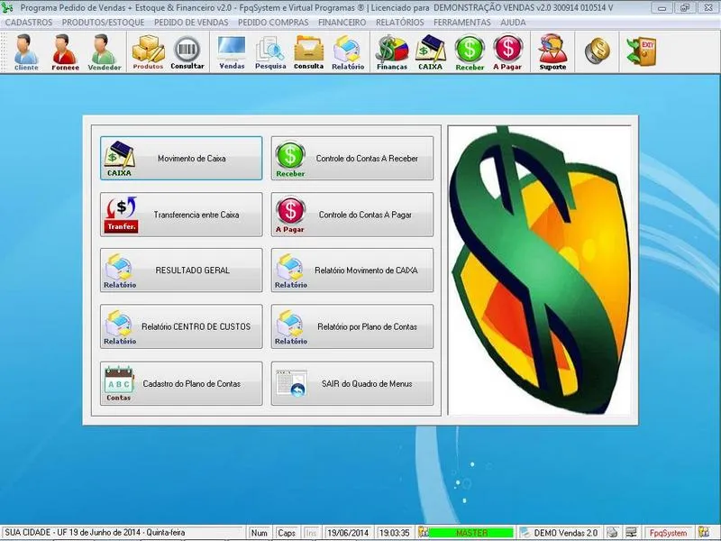Open the FINANCEIRO menu
Screen dimensions: 721x541
pos(342,23)
